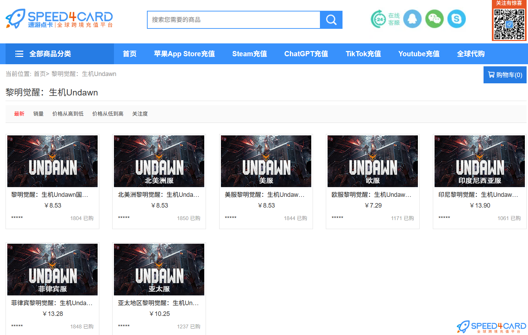The image size is (528, 335).
Task: Click the magnifier search button
Action: tap(331, 20)
